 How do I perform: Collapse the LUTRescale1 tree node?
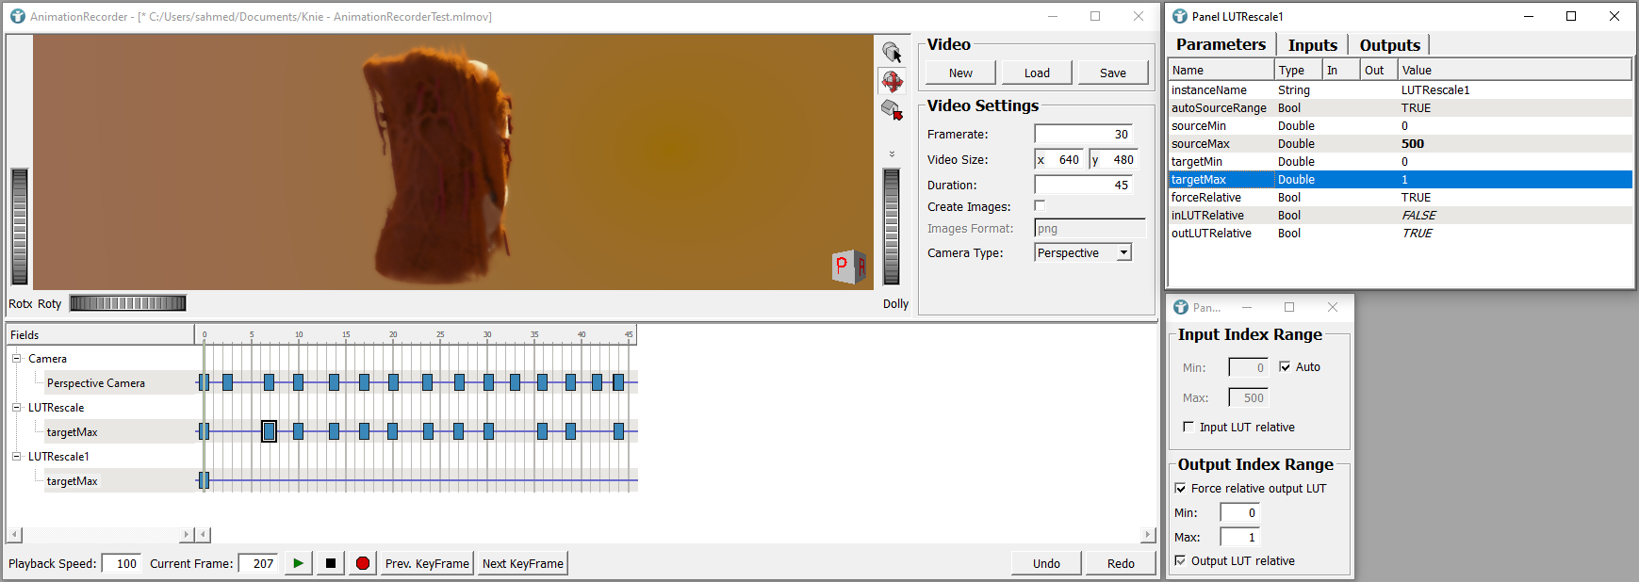coord(16,457)
